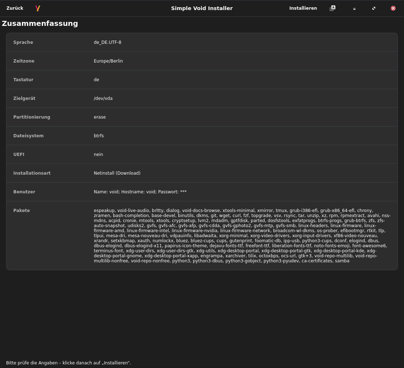This screenshot has width=404, height=368.
Task: Select the Partitionierung erase row
Action: click(202, 117)
